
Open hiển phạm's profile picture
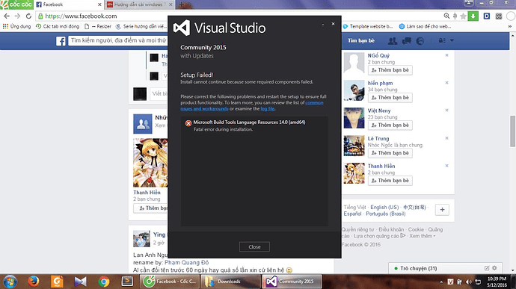point(354,90)
